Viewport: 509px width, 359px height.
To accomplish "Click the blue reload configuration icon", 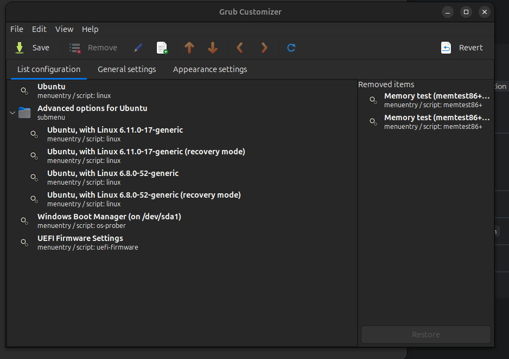I will (x=291, y=48).
